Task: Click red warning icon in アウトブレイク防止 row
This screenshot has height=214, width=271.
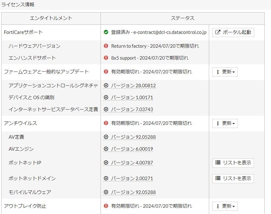Action: tap(106, 206)
